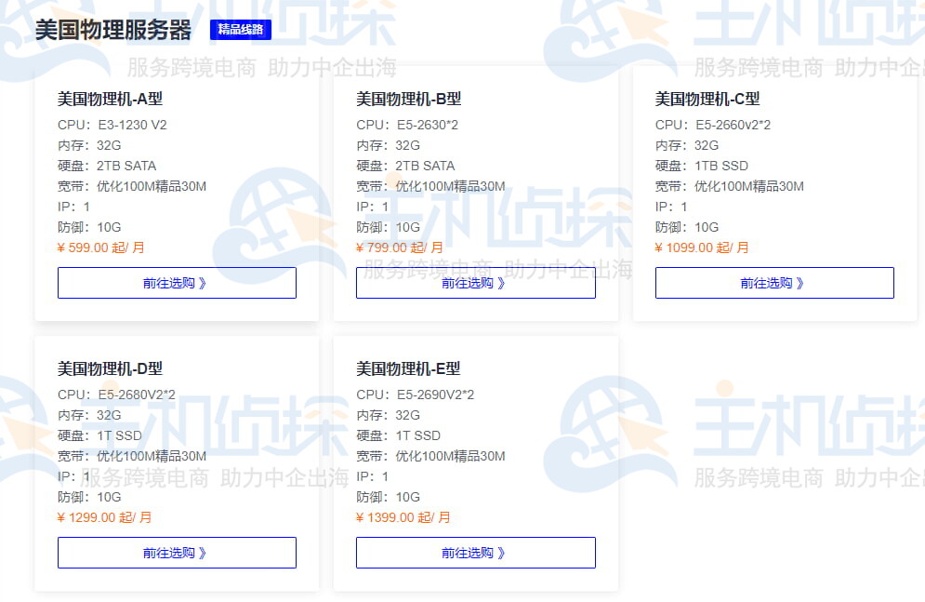Click 前往选购 for 美国物理机-A型
Viewport: 925px width, 602px height.
177,283
